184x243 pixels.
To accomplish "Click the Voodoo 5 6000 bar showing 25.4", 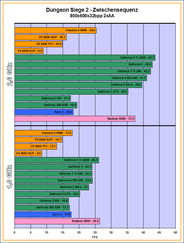I will (55, 30).
